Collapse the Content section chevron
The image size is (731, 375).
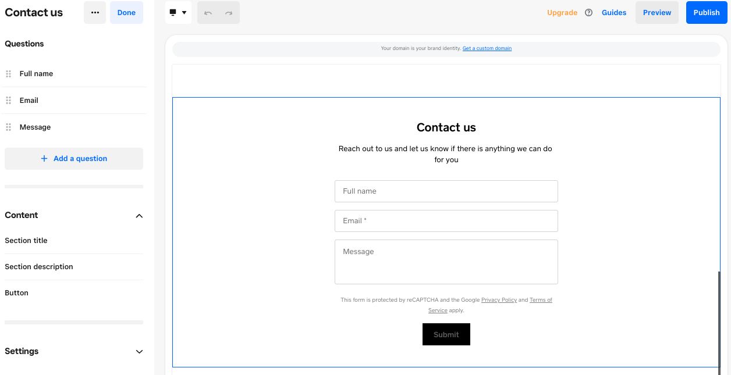tap(139, 216)
